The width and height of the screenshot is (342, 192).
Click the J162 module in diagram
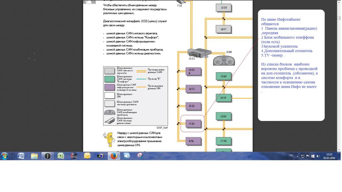[x=193, y=124]
